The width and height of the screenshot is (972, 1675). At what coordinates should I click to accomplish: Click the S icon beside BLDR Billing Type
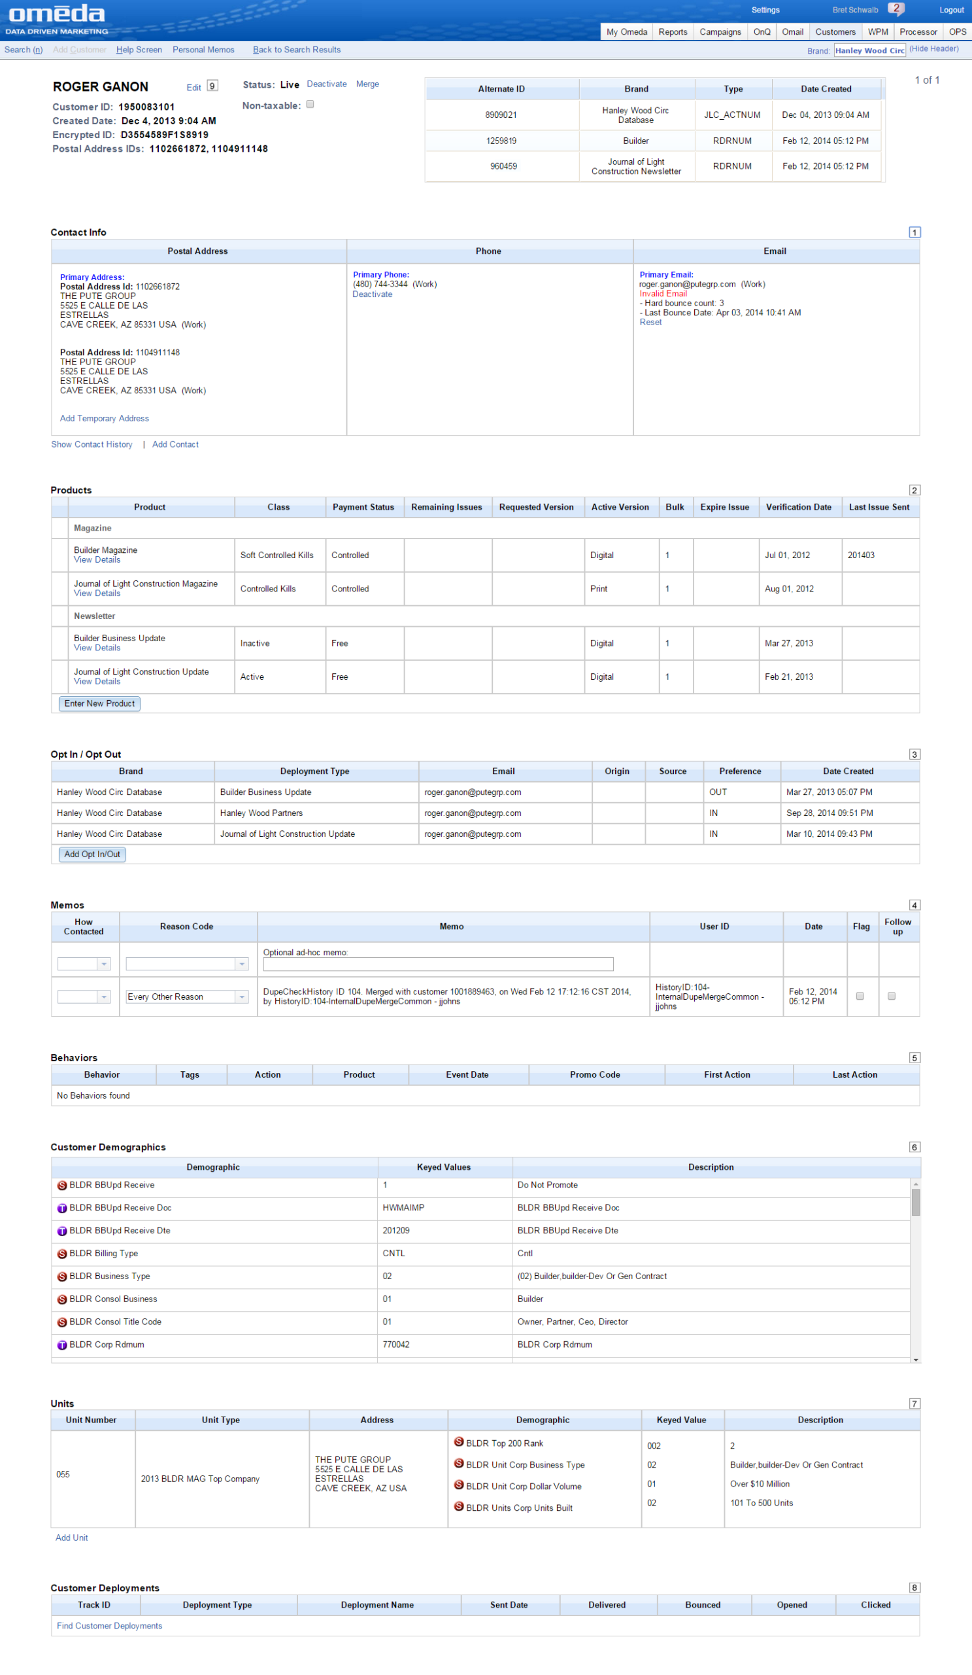tap(61, 1254)
